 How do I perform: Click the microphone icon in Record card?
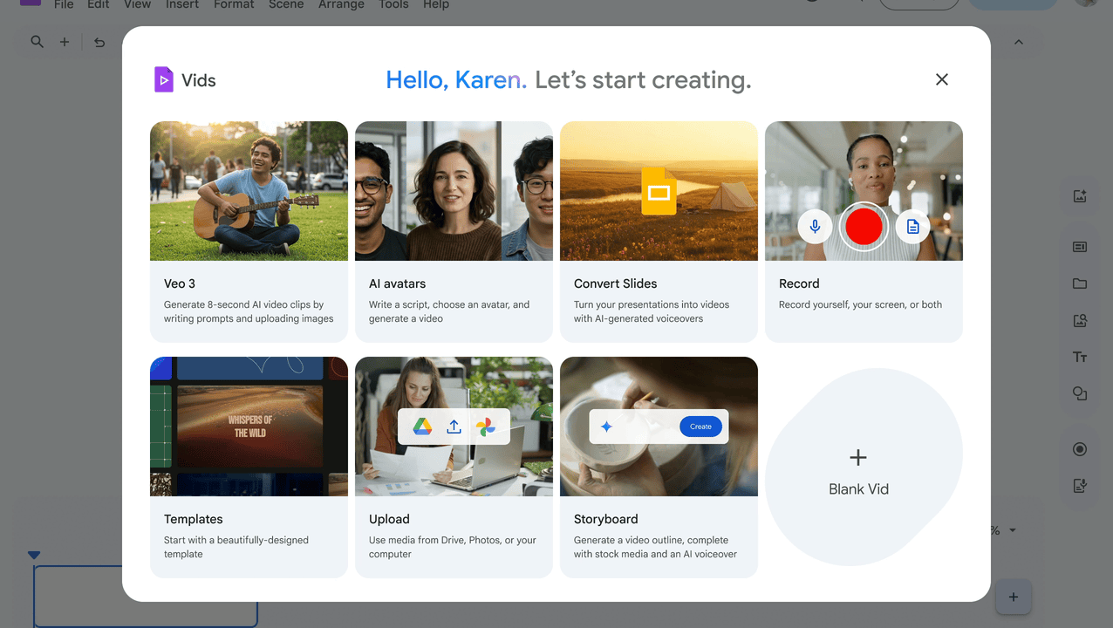point(815,227)
